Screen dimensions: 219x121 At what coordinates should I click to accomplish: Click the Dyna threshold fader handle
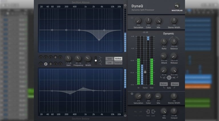145,72
